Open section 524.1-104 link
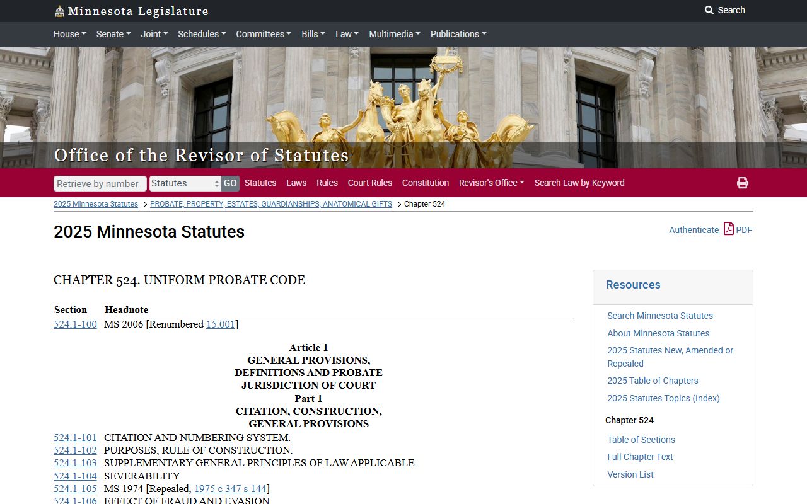 click(75, 476)
